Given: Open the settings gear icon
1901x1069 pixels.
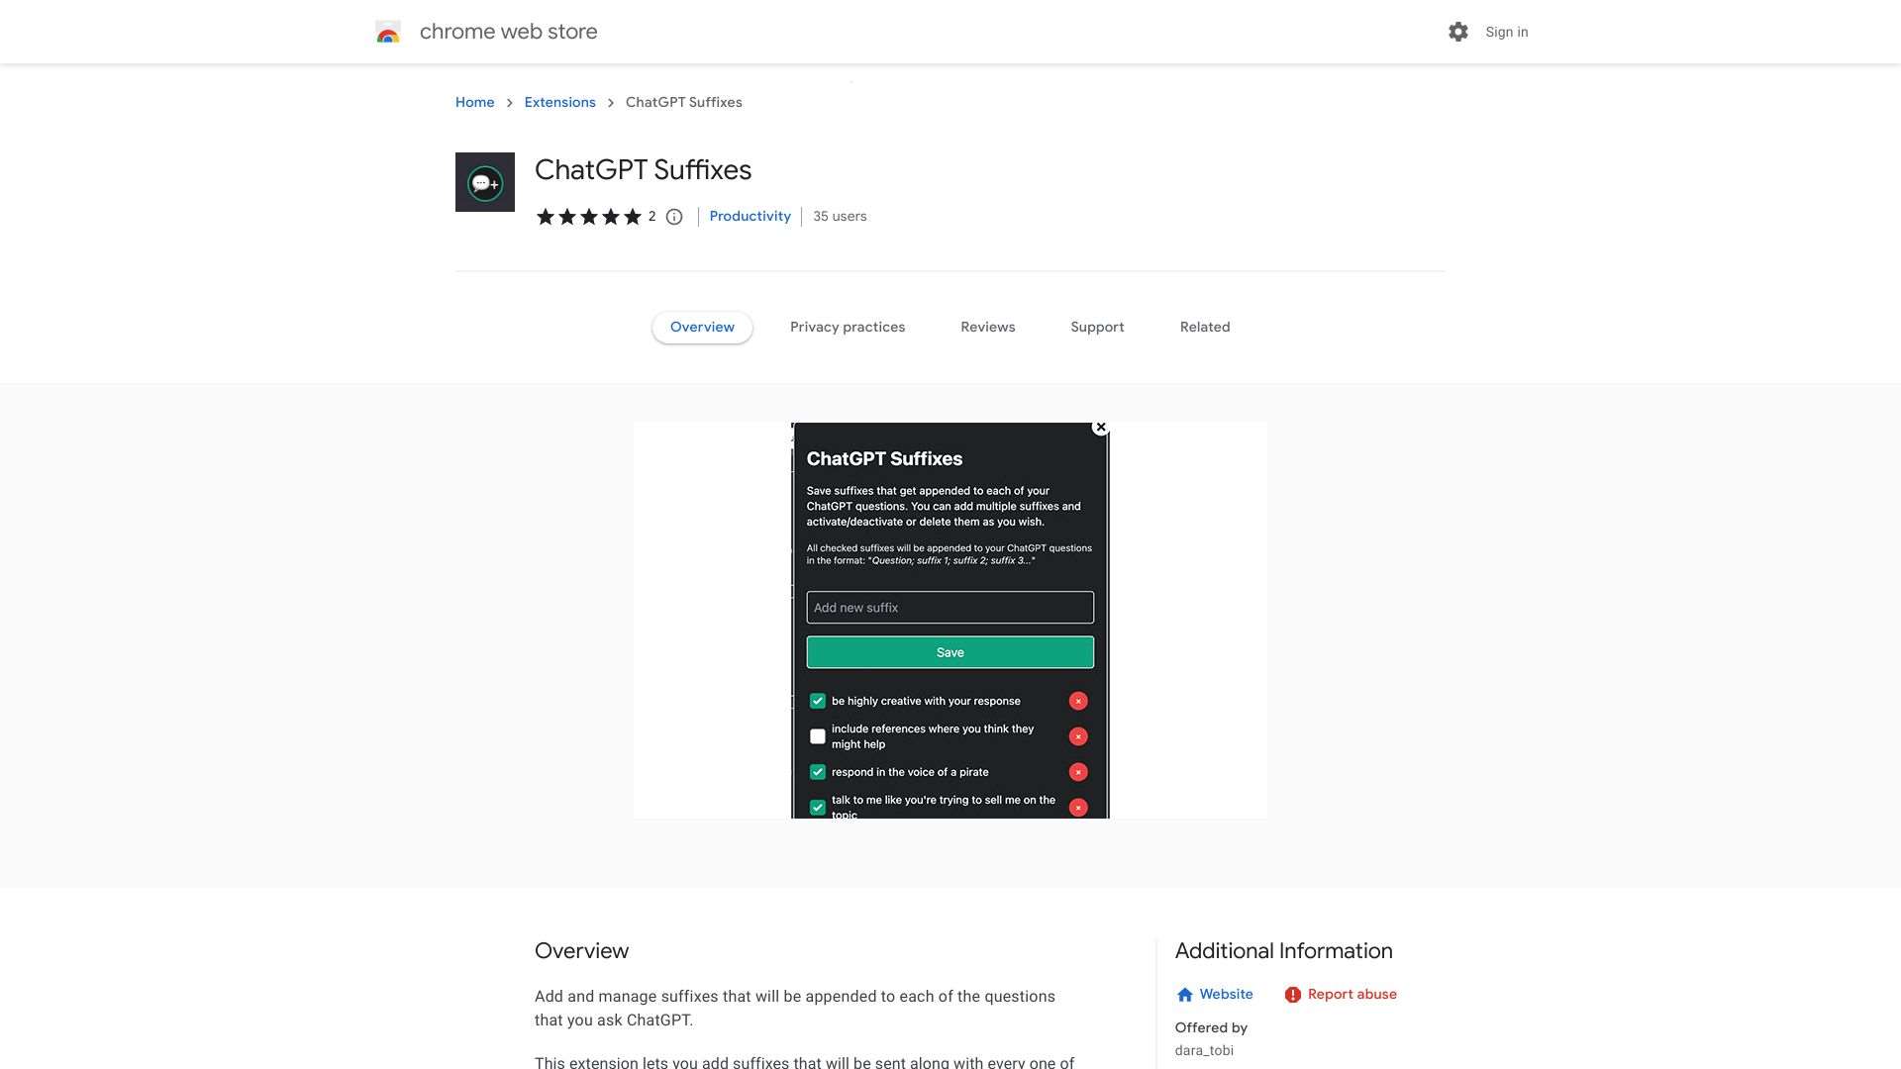Looking at the screenshot, I should 1457,32.
